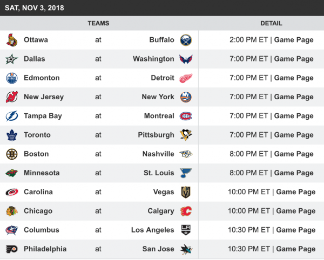The height and width of the screenshot is (260, 324).
Task: Click the Buffalo Sabres logo
Action: pos(186,40)
